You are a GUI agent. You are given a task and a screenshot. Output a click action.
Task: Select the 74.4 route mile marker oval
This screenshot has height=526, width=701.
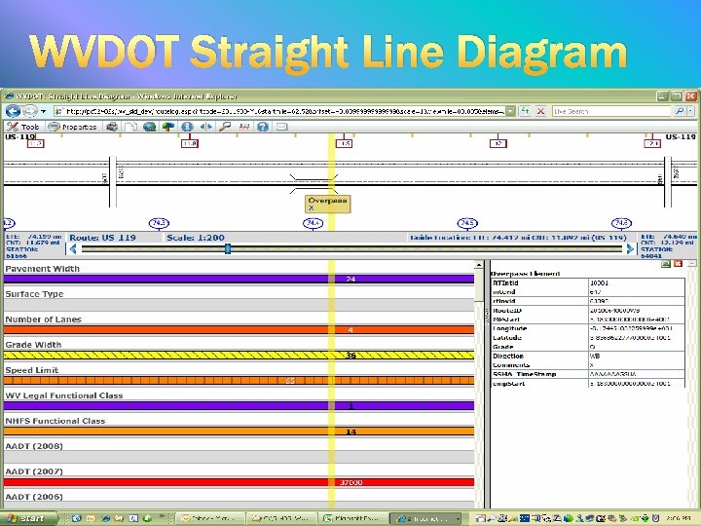point(313,223)
